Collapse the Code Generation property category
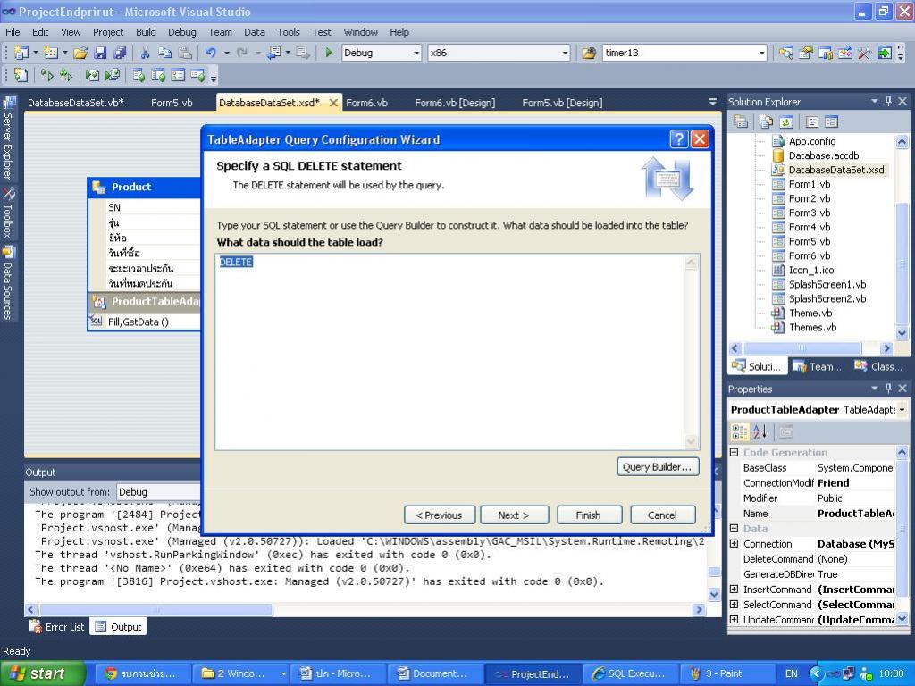This screenshot has height=686, width=915. pos(735,453)
